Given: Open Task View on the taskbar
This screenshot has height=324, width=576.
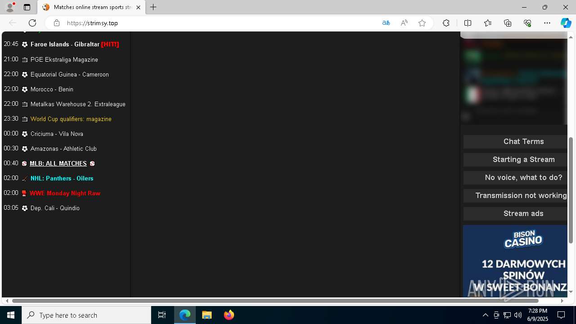Looking at the screenshot, I should click(x=162, y=315).
